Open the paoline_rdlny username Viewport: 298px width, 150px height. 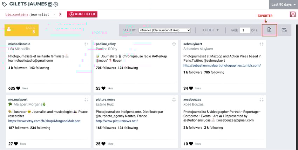pyautogui.click(x=106, y=44)
